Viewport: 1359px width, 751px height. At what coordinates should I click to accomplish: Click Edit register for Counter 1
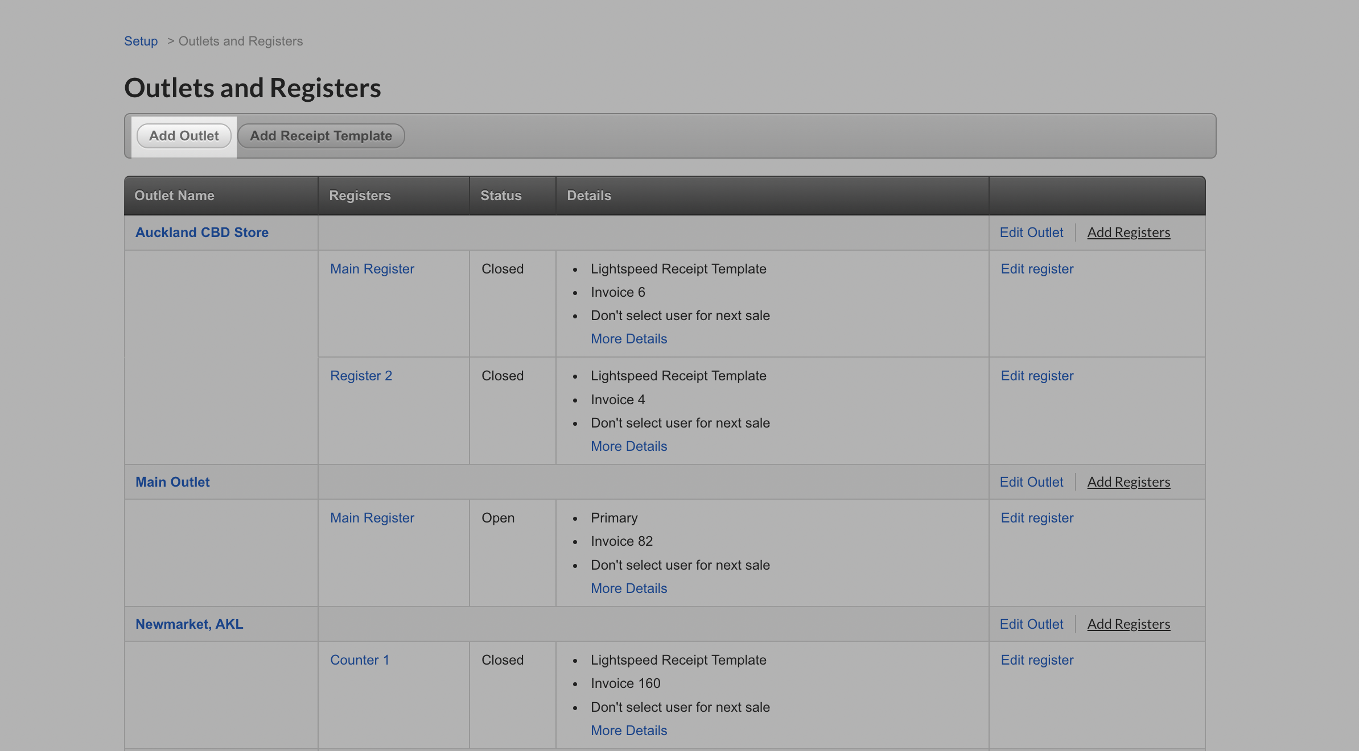coord(1037,659)
